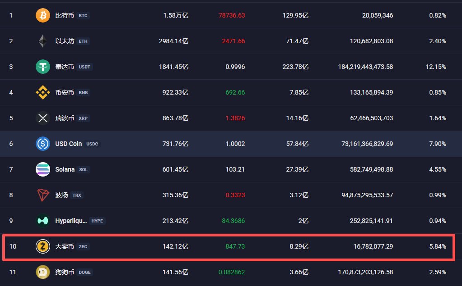Click the SOL ticker badge

84,170
